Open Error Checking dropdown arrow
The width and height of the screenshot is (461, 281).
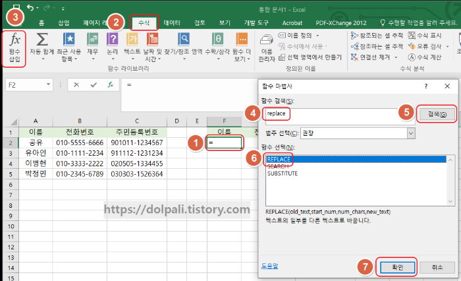pyautogui.click(x=447, y=47)
